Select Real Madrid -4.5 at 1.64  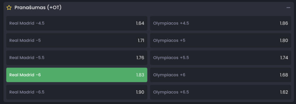(x=77, y=23)
